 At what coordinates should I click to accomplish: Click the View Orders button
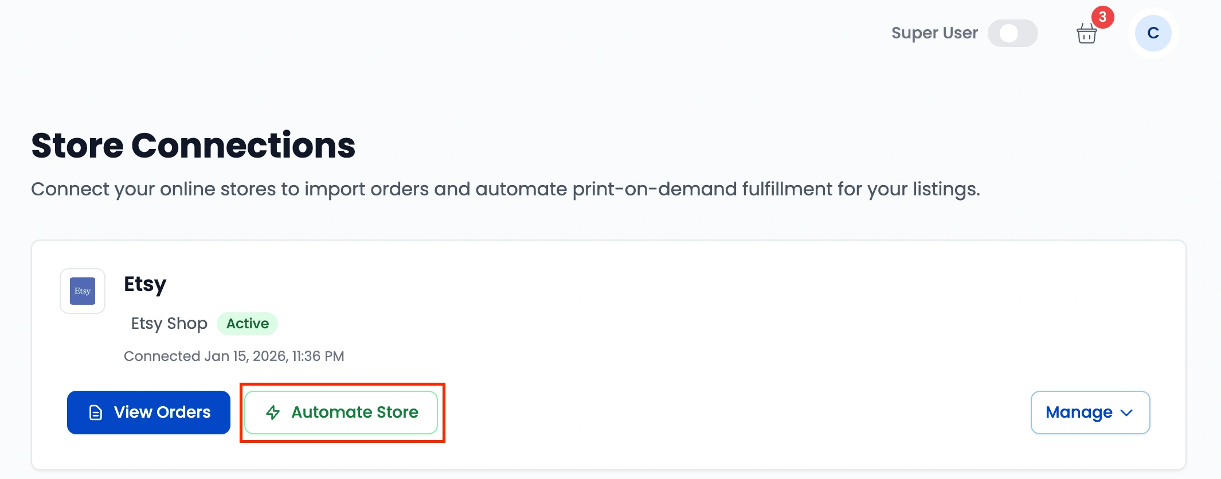click(x=148, y=412)
